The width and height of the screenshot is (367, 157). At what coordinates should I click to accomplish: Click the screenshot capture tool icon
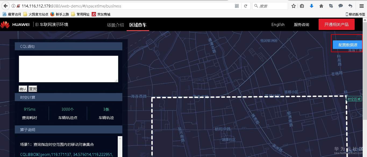click(331, 6)
